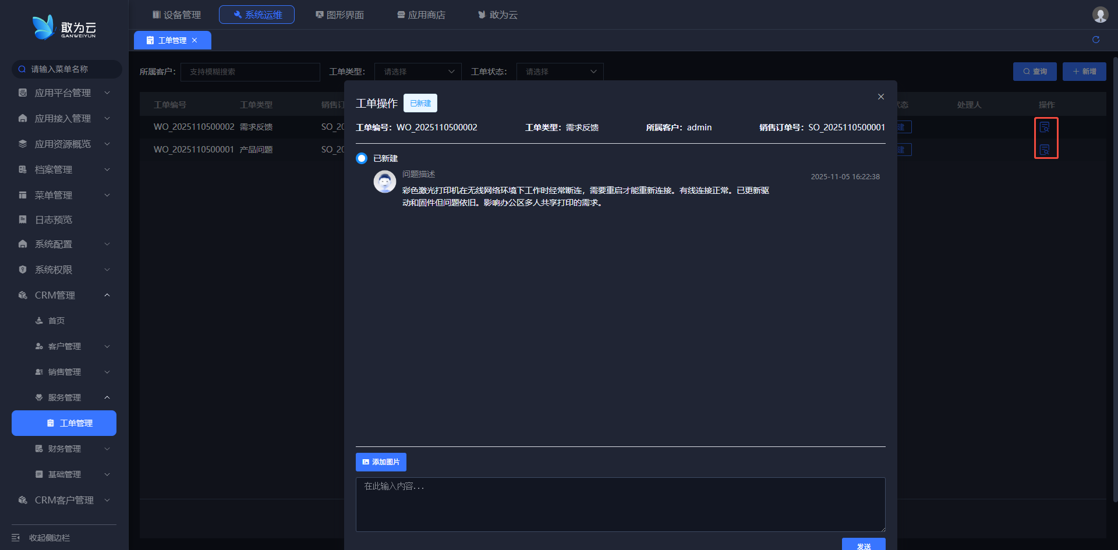Click the 系统配置 sidebar icon
The width and height of the screenshot is (1118, 550).
pyautogui.click(x=23, y=244)
